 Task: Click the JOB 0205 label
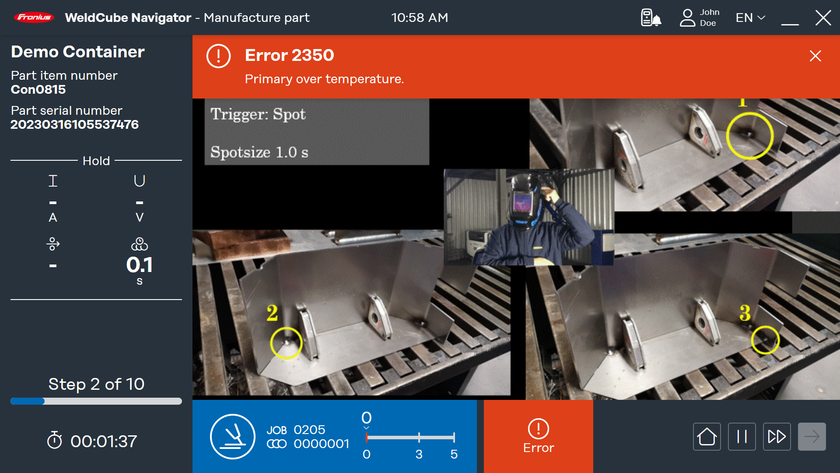point(296,430)
